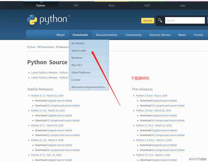Viewport: 208px width, 162px height.
Task: Open the Downloads menu
Action: click(80, 35)
